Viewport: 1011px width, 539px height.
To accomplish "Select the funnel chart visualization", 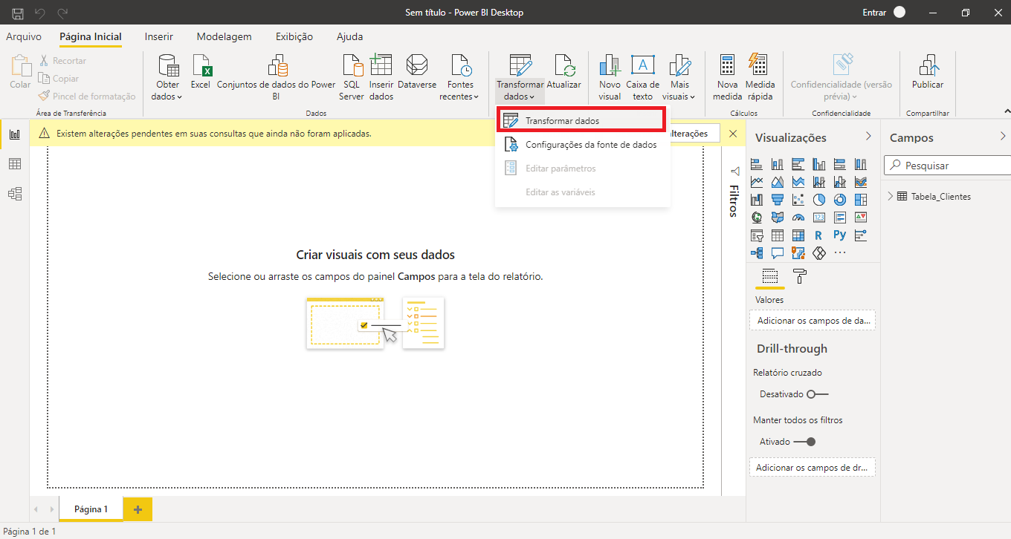I will pyautogui.click(x=778, y=199).
